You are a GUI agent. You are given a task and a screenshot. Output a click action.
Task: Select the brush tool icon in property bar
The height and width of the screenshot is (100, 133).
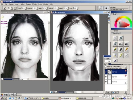5,8
